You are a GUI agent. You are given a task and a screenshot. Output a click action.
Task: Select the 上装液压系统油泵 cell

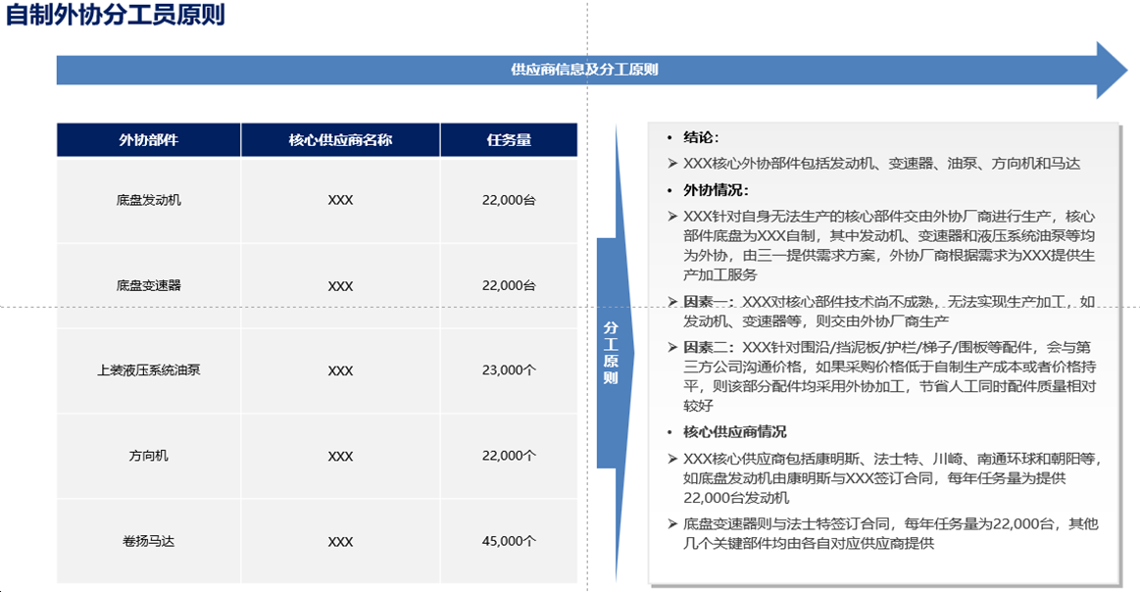[x=148, y=370]
